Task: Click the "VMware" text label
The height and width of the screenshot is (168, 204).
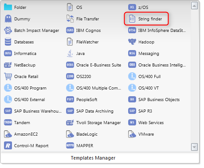Action: pyautogui.click(x=146, y=134)
